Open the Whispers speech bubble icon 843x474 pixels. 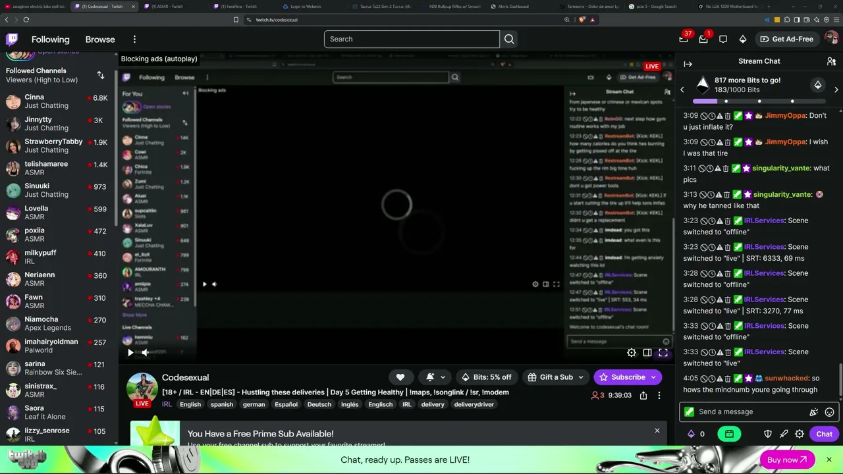723,39
